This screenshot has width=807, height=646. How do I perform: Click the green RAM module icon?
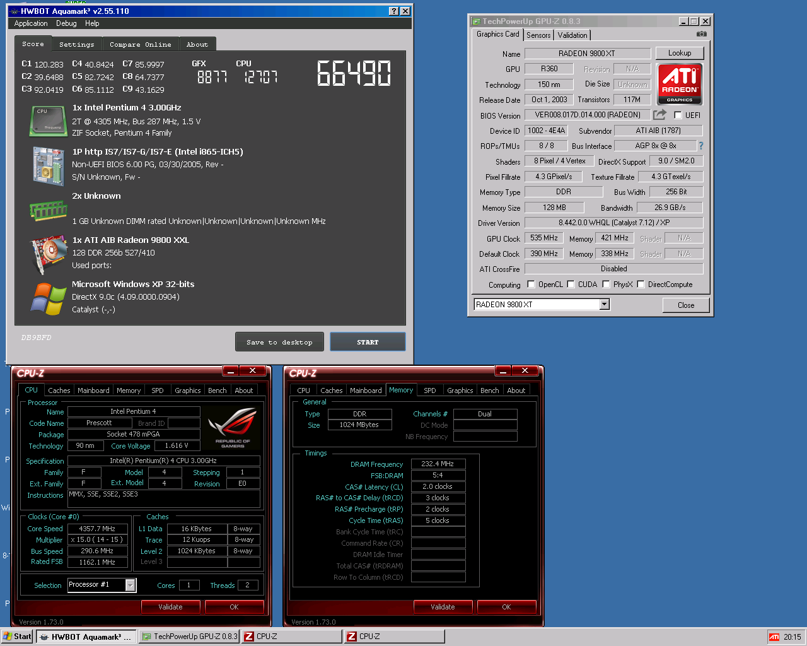tap(49, 210)
